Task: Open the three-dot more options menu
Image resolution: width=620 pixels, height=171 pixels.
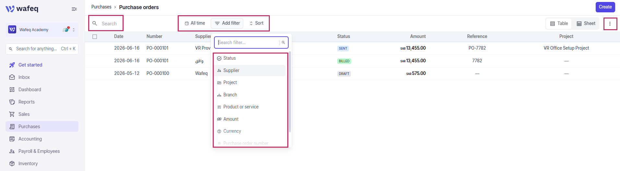Action: click(610, 24)
